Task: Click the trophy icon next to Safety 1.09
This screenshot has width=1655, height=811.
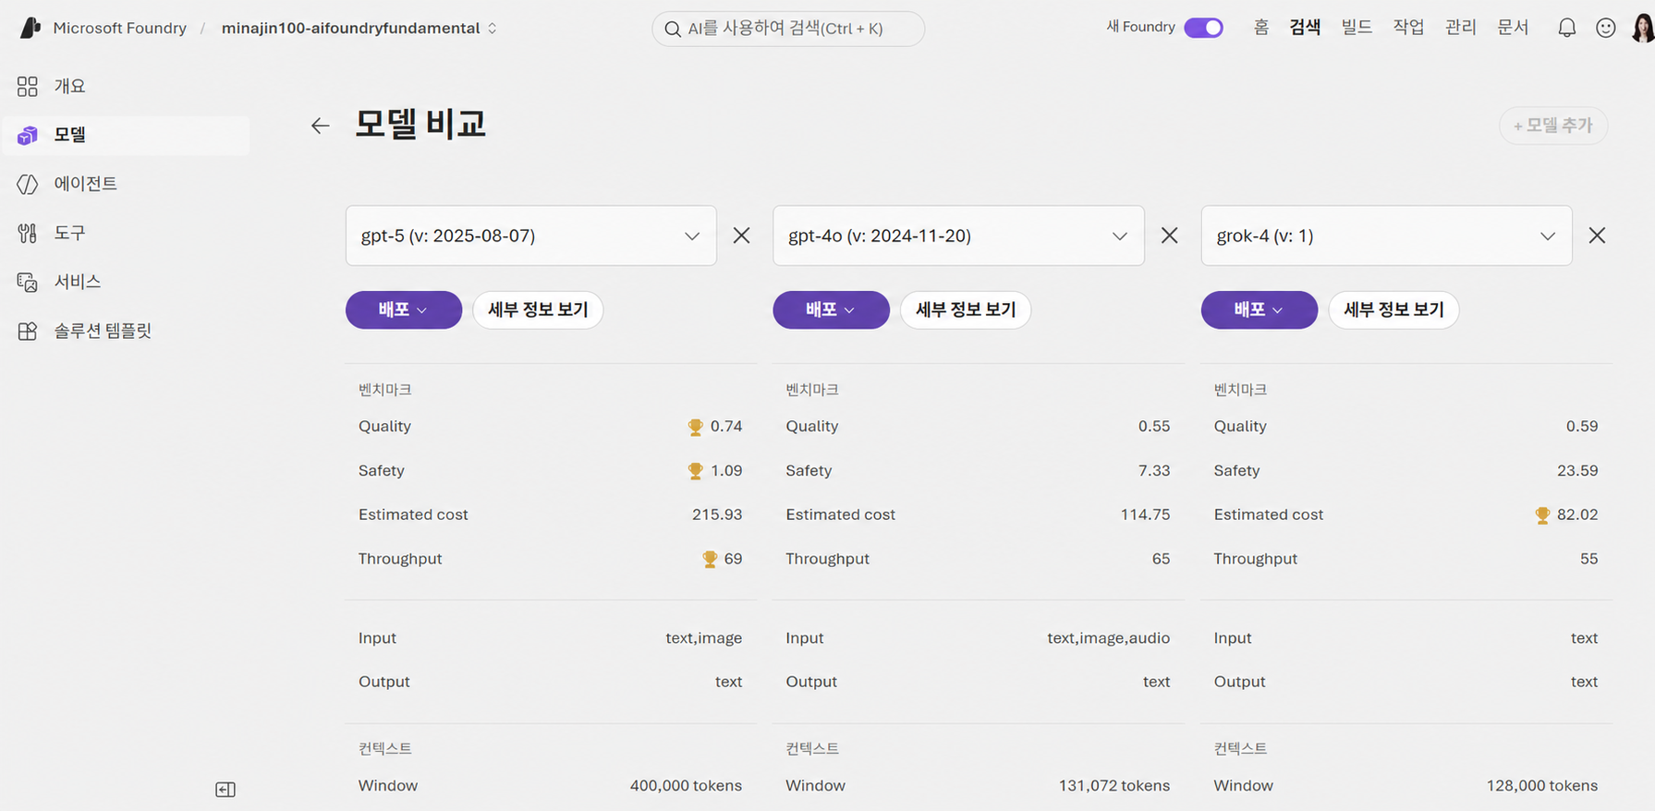Action: pos(695,471)
